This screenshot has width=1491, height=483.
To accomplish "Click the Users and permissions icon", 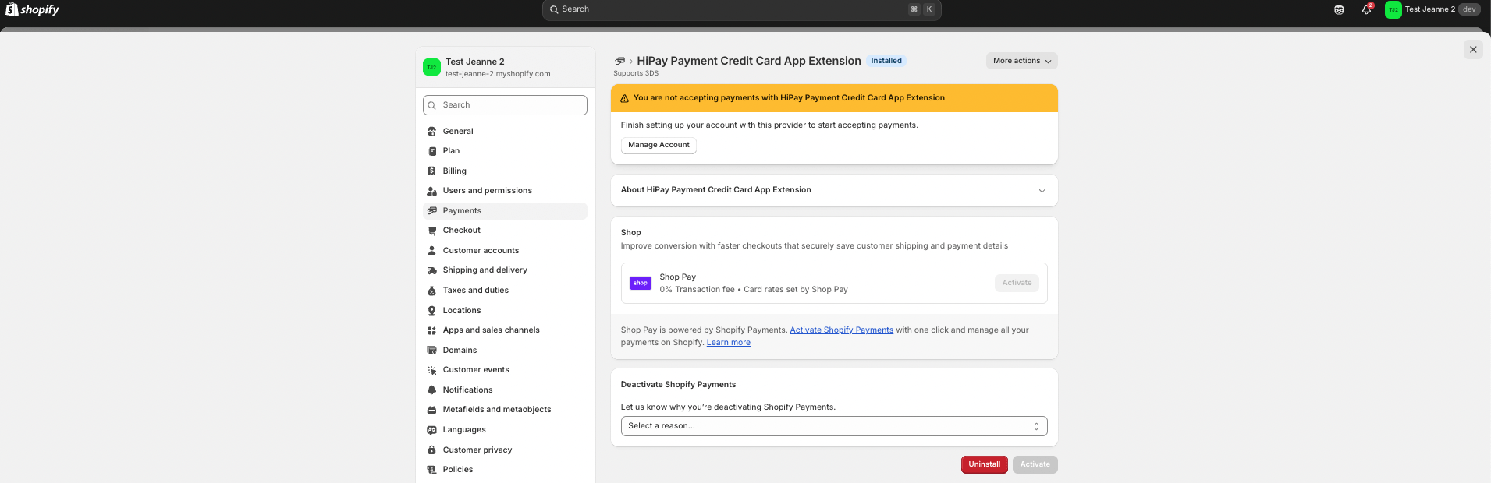I will [x=431, y=191].
